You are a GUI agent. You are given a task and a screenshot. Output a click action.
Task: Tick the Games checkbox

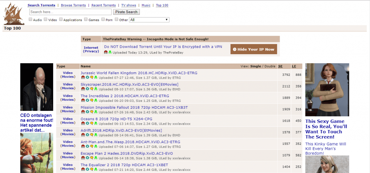(x=86, y=20)
